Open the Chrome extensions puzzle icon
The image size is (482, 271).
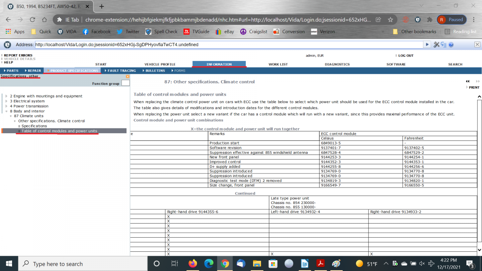[x=429, y=20]
